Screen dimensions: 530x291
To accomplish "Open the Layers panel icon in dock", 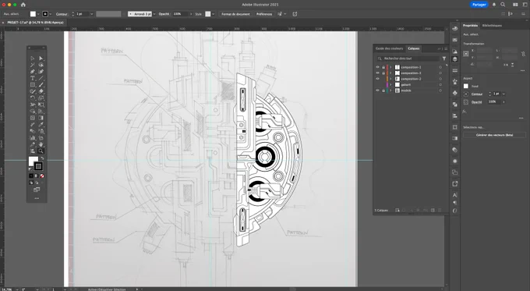I will 455,59.
